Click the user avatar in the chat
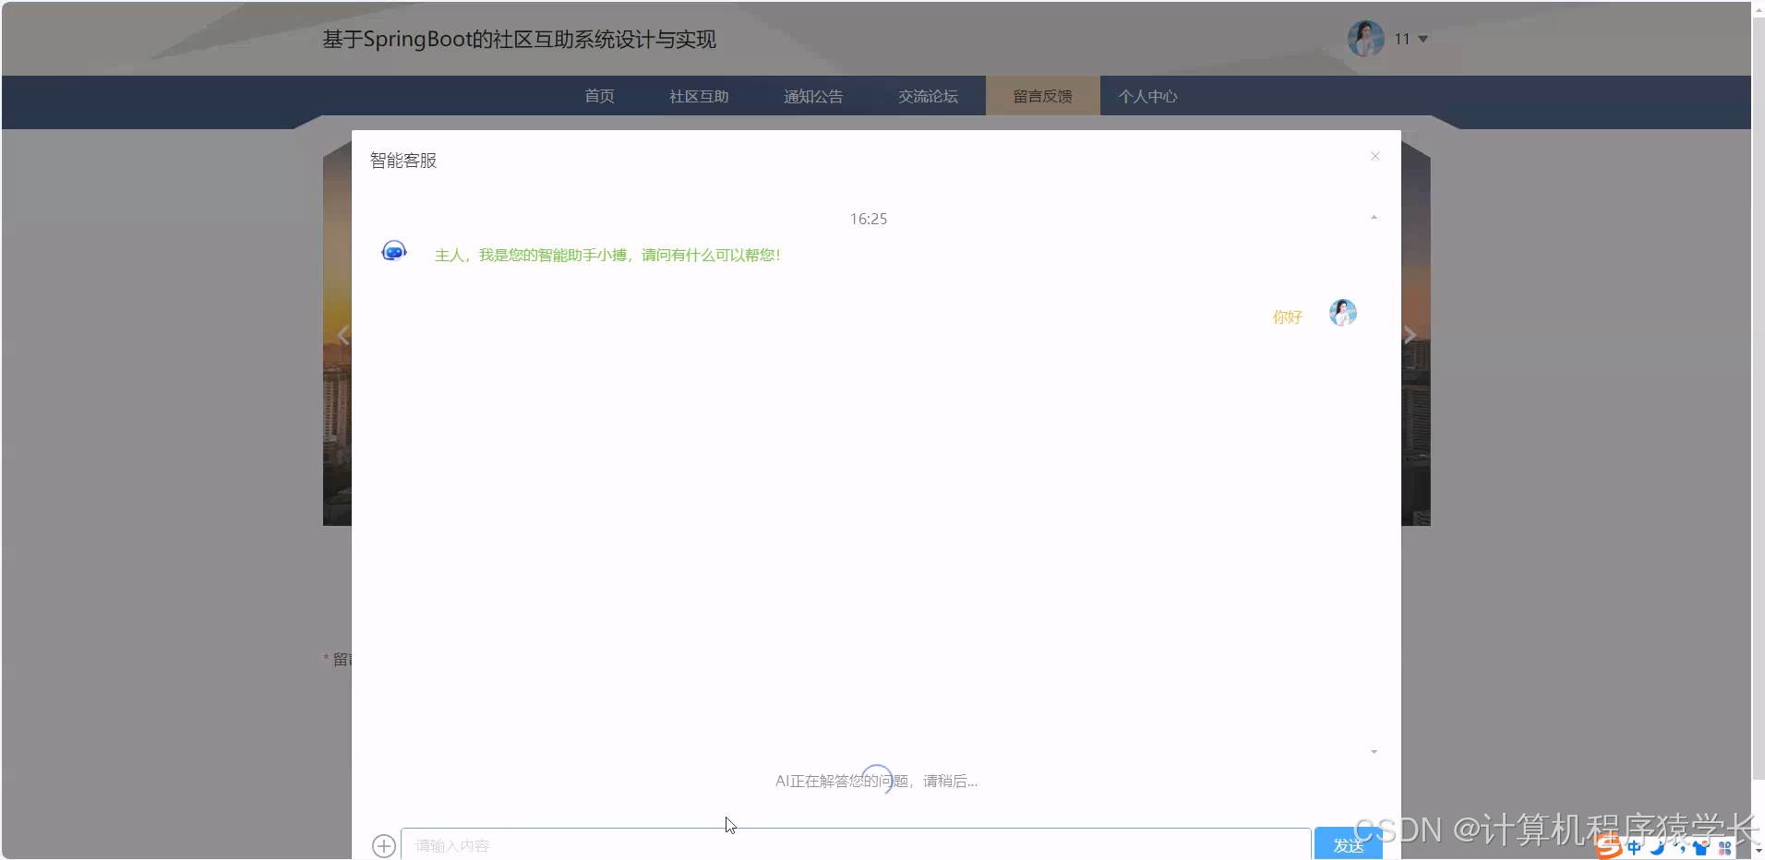This screenshot has height=860, width=1765. tap(1342, 313)
